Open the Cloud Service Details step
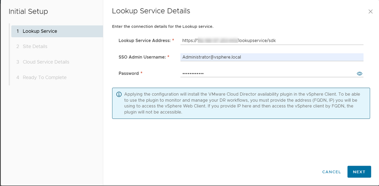This screenshot has width=379, height=186. pyautogui.click(x=46, y=62)
